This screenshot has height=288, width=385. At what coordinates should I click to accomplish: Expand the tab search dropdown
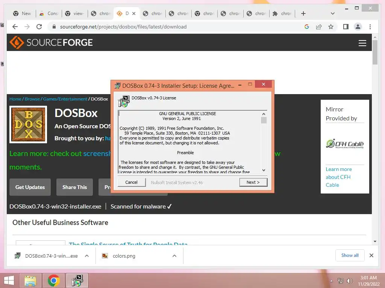pos(332,13)
